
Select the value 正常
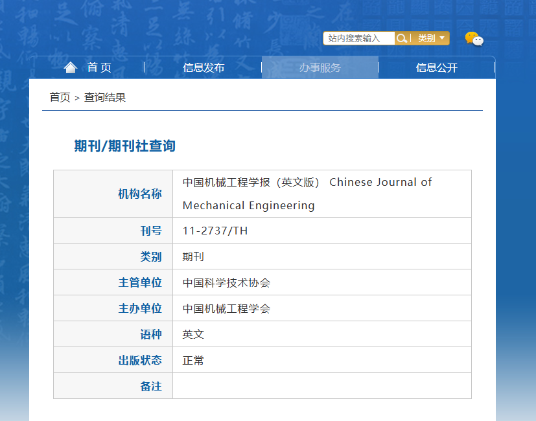tap(193, 360)
